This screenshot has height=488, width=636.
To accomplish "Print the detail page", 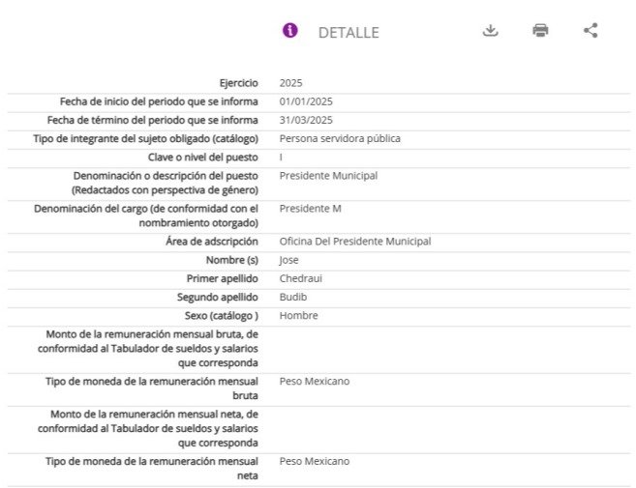I will coord(540,30).
